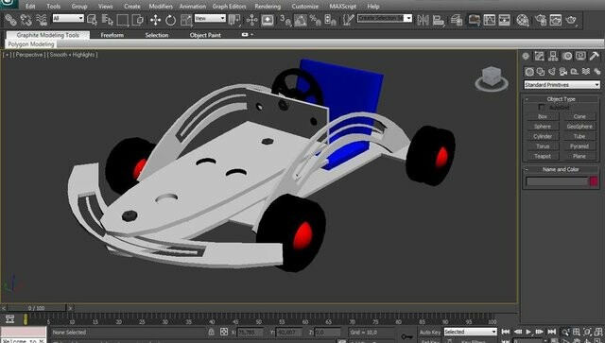Screen dimensions: 605x343
Task: Open the Utilities panel hammer icon
Action: (594, 57)
